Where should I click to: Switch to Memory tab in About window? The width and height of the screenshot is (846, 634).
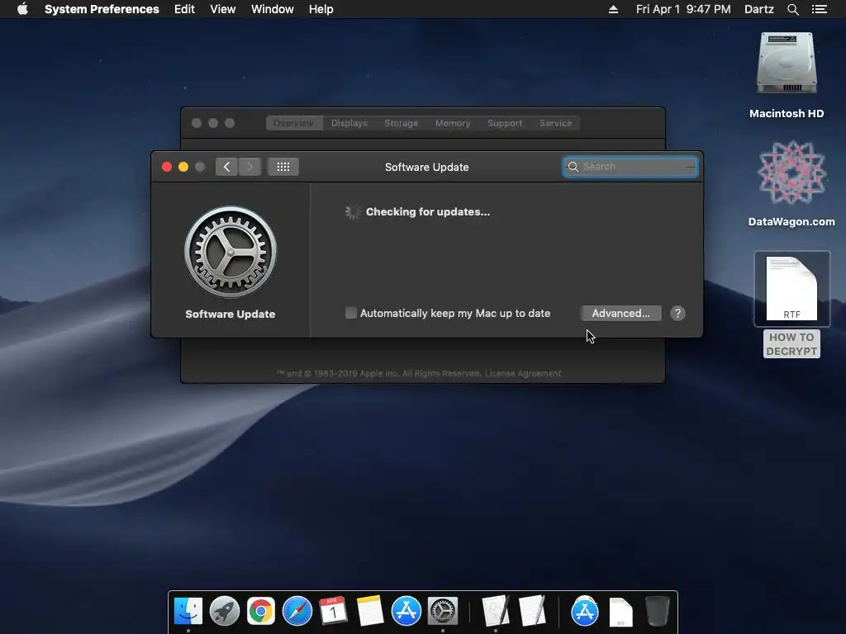[x=453, y=123]
